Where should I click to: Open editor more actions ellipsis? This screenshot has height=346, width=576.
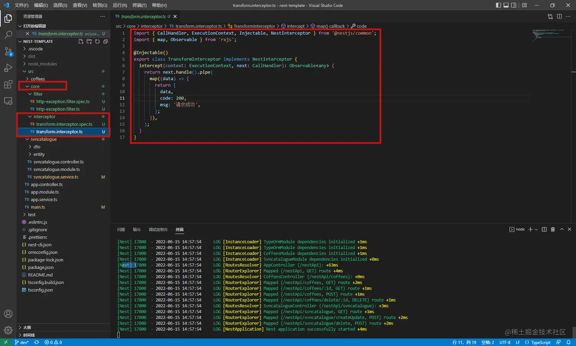click(x=568, y=16)
